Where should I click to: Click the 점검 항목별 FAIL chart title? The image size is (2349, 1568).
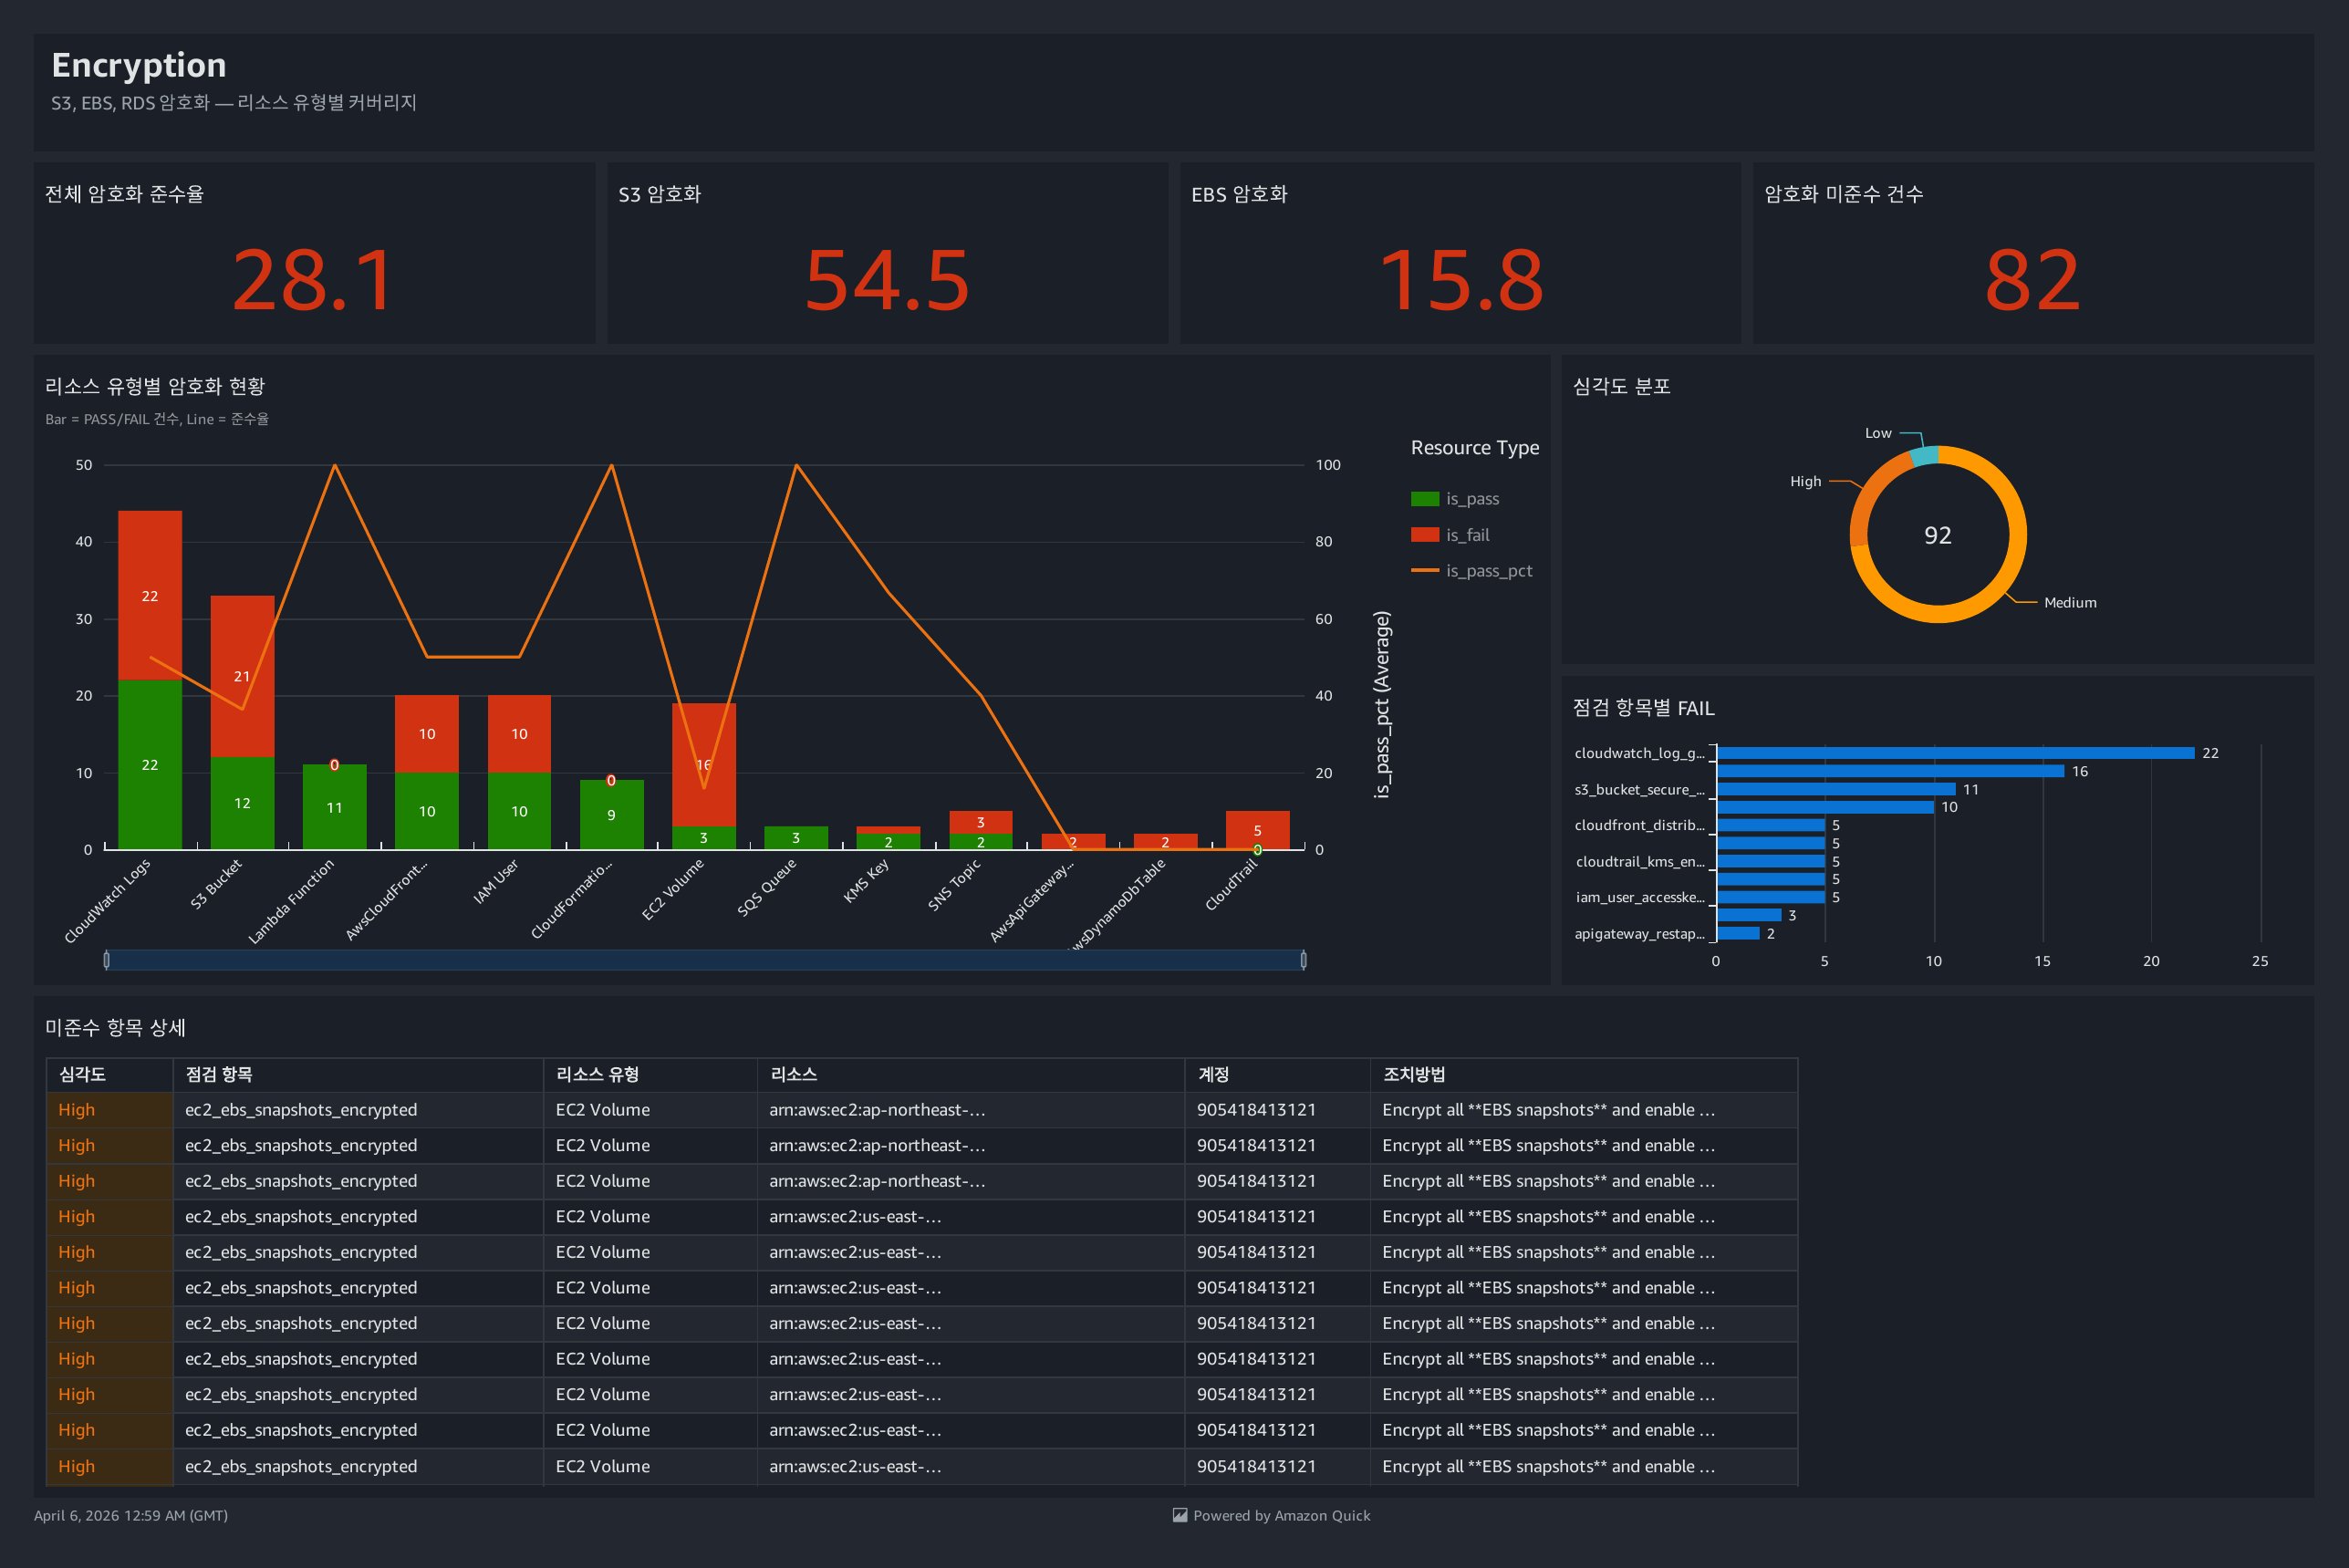point(1644,708)
